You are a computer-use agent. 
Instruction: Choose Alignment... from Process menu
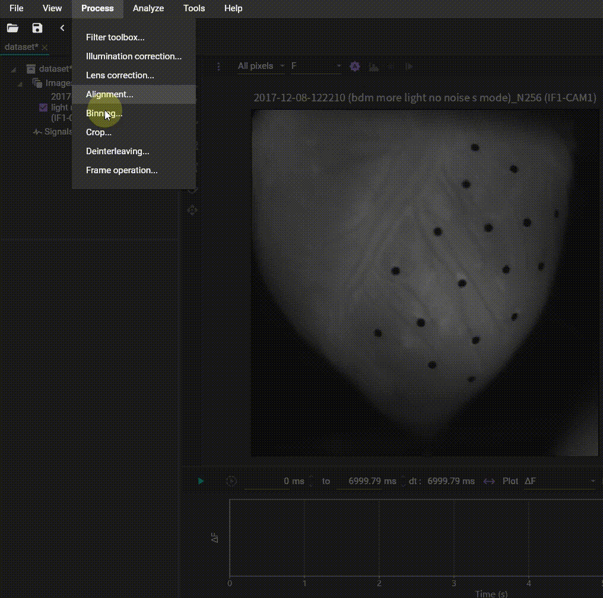coord(110,94)
